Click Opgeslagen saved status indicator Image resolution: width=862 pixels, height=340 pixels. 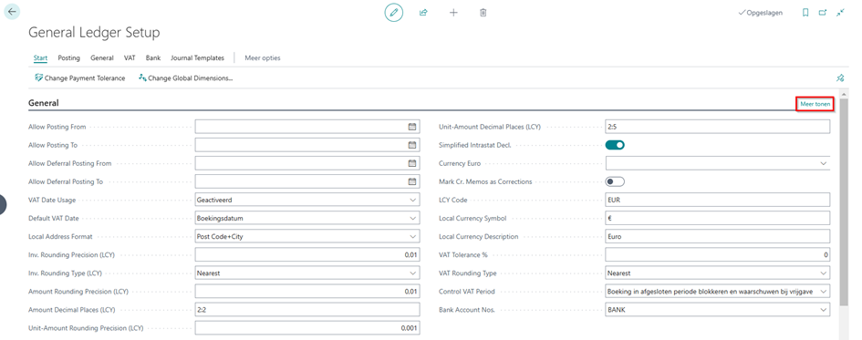click(x=761, y=13)
